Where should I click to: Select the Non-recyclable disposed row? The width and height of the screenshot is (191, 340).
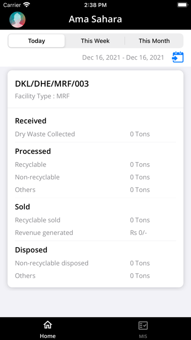click(x=95, y=263)
